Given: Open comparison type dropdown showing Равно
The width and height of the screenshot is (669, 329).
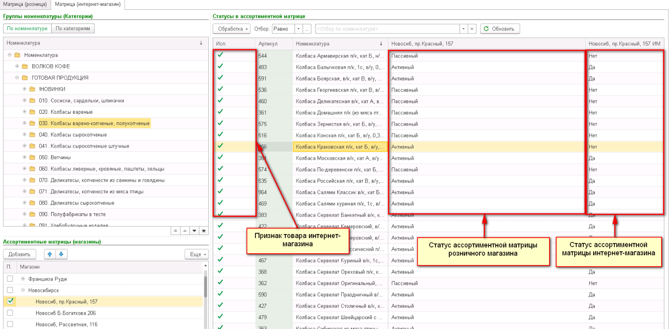Looking at the screenshot, I should (299, 29).
